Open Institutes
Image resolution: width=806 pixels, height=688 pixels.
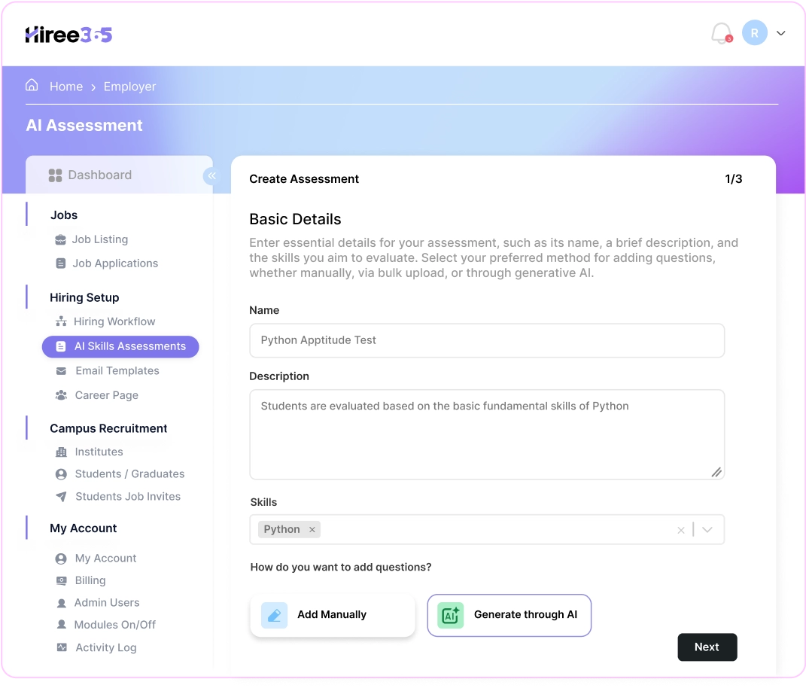(x=99, y=452)
